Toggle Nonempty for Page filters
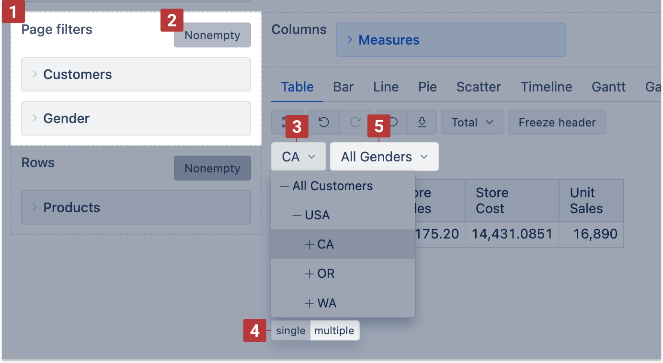Viewport: 663px width, 363px height. (x=212, y=35)
